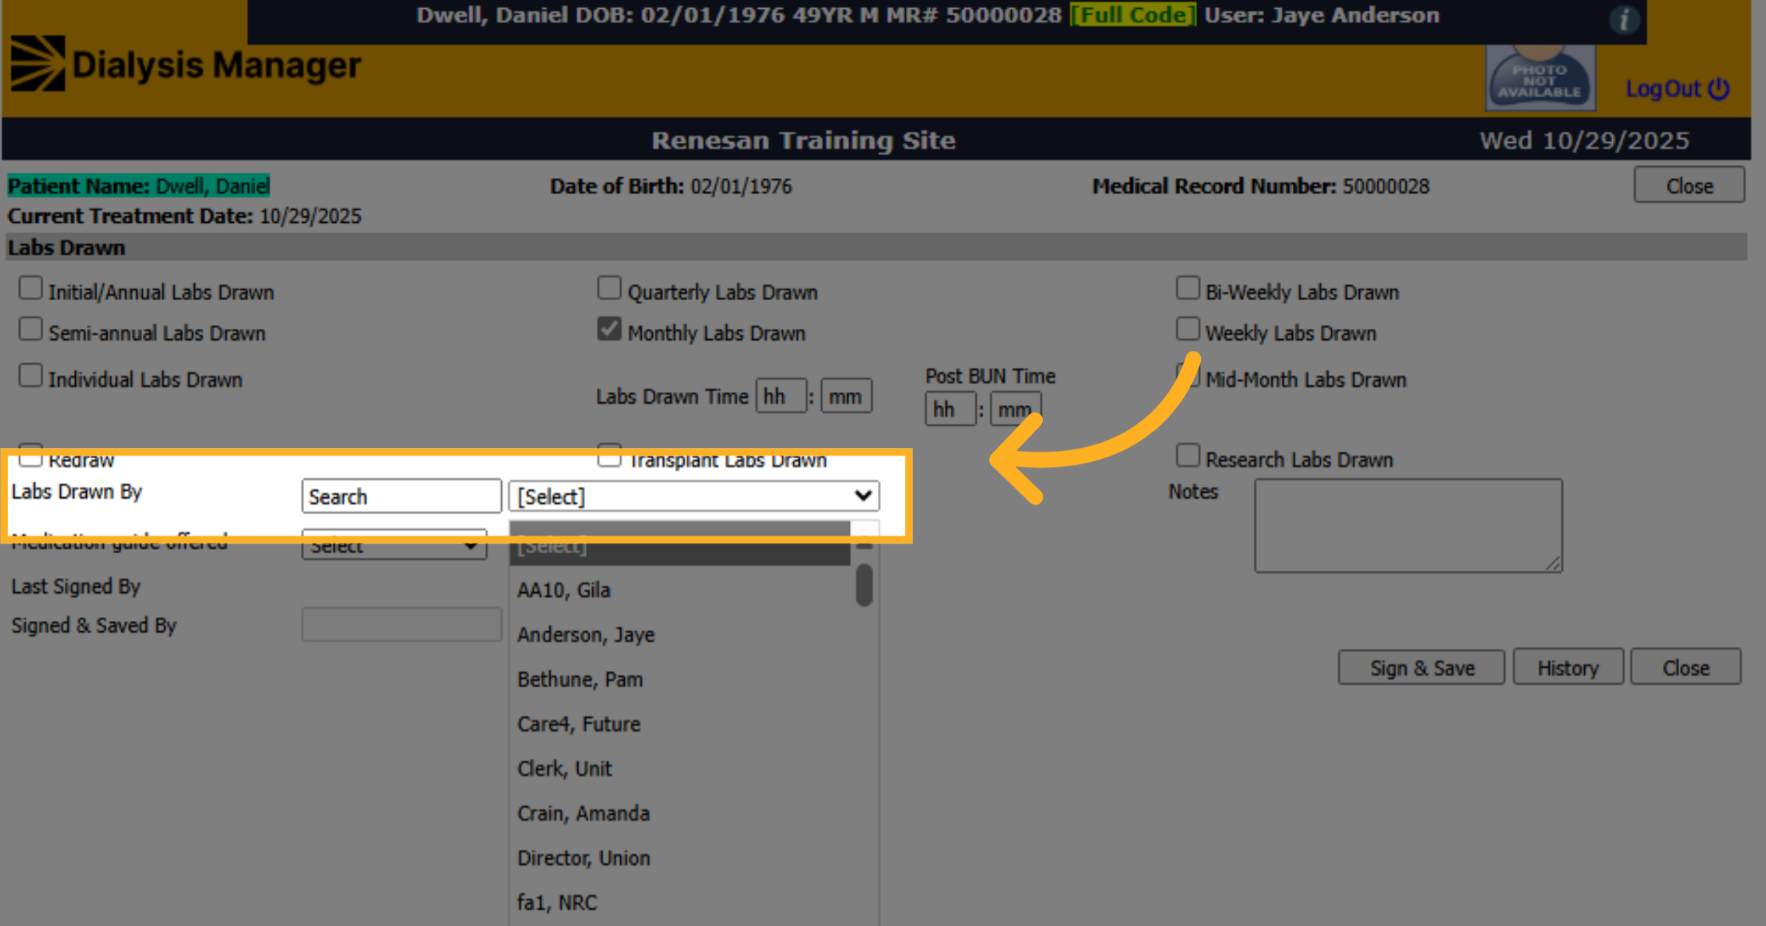1766x926 pixels.
Task: Check Initial/Annual Labs Drawn
Action: click(30, 288)
